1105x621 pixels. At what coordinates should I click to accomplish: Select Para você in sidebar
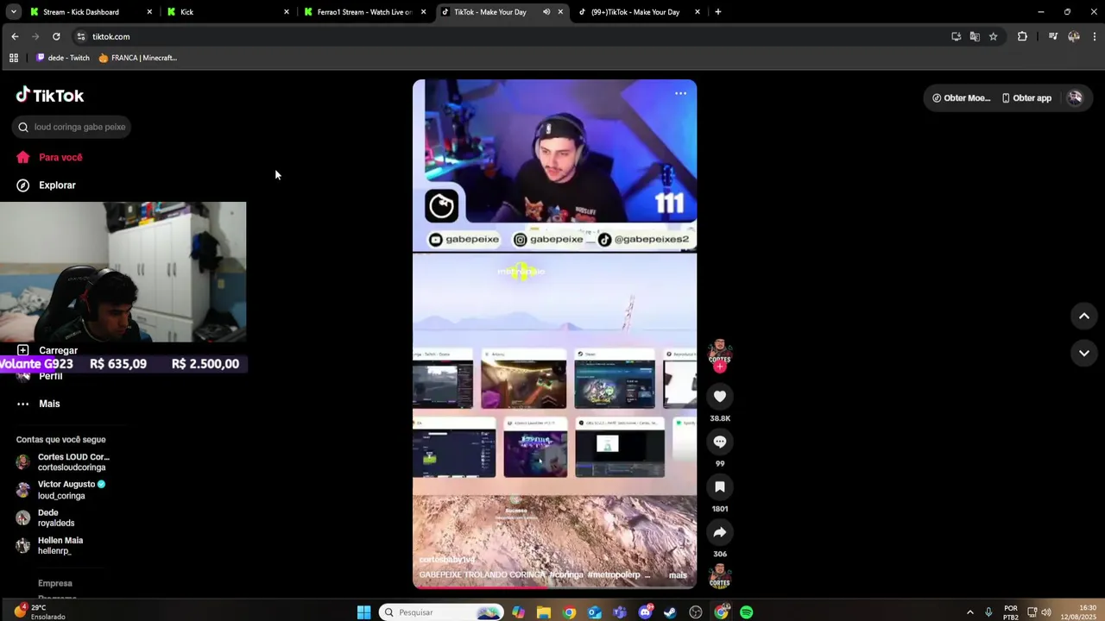click(49, 157)
